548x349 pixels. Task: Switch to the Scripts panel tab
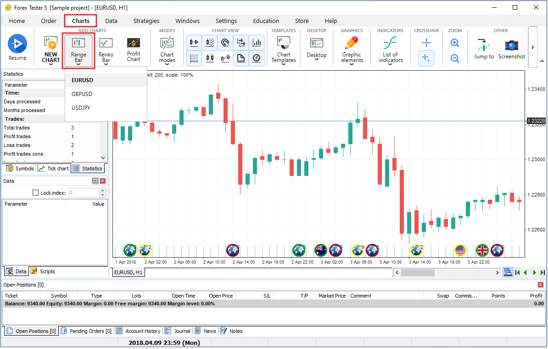click(x=46, y=271)
